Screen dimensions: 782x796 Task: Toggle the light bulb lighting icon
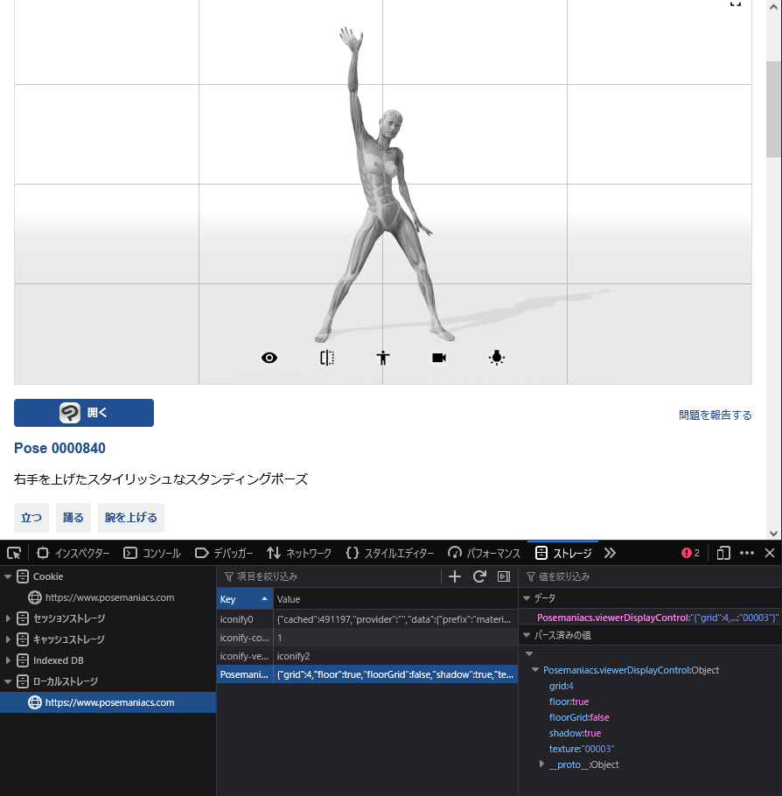point(497,358)
